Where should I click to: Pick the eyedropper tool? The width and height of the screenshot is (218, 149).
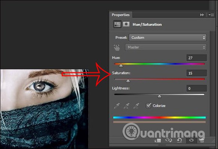click(117, 106)
